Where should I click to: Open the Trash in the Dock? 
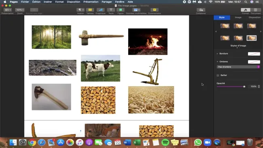[250, 142]
